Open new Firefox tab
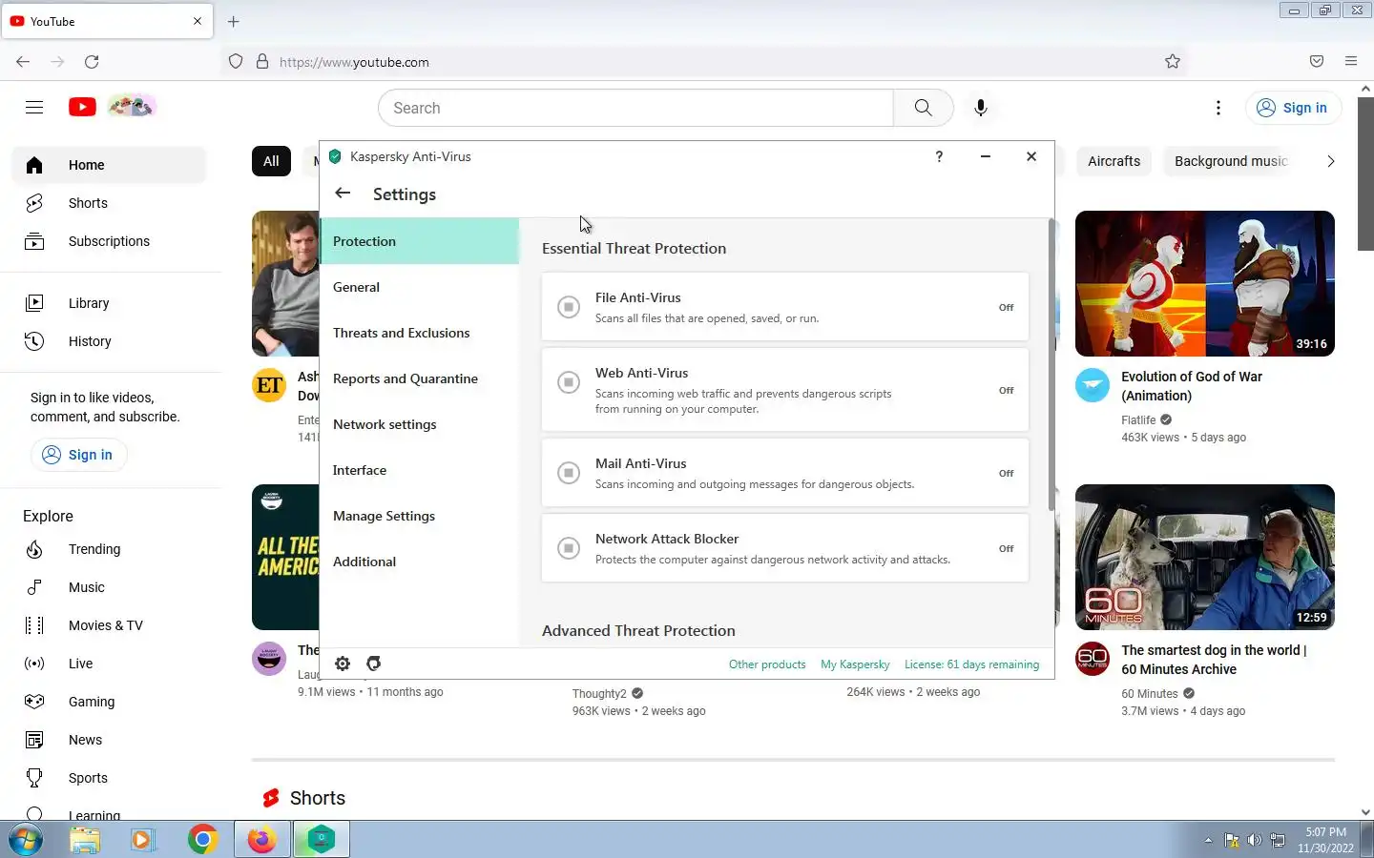Viewport: 1374px width, 858px height. (234, 21)
